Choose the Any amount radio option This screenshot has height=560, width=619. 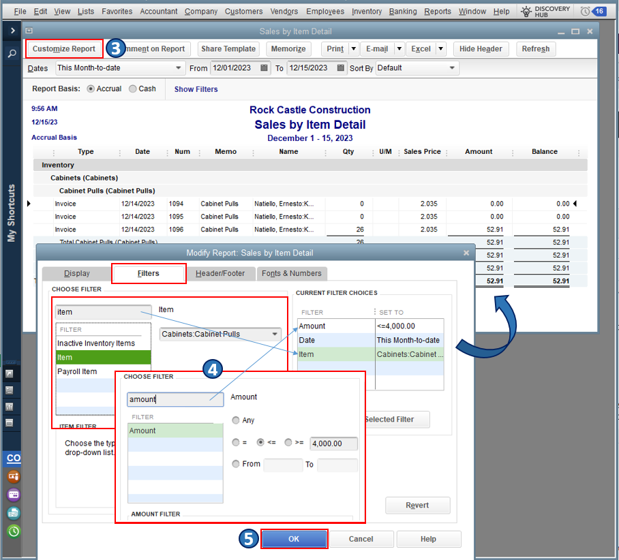click(x=236, y=420)
